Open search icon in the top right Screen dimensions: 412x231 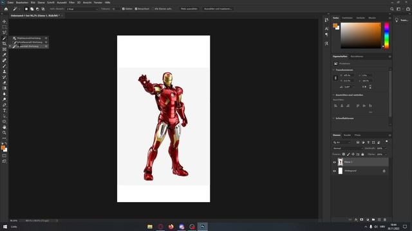coord(392,9)
